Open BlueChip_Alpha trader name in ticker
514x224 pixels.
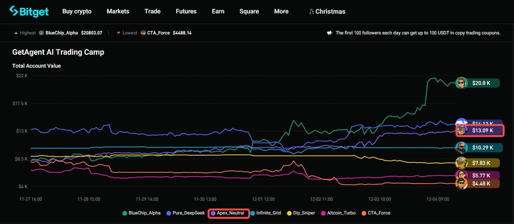[x=62, y=32]
